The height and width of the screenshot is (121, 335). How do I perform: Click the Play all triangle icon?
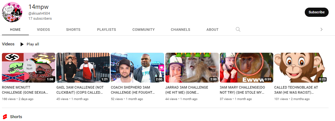pyautogui.click(x=22, y=44)
